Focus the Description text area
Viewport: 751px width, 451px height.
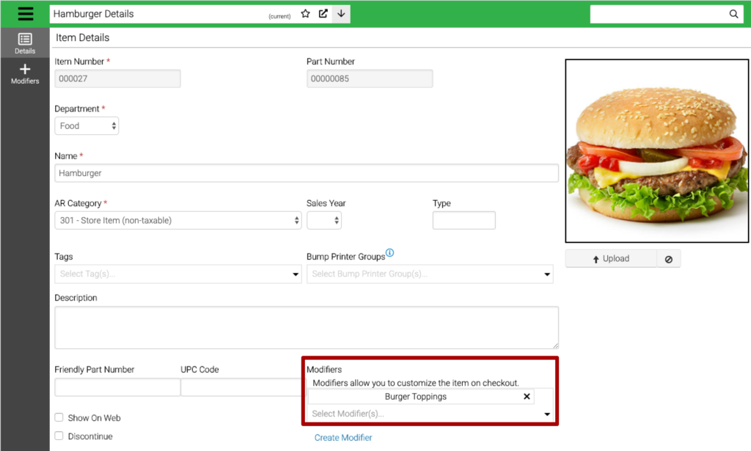(x=307, y=327)
